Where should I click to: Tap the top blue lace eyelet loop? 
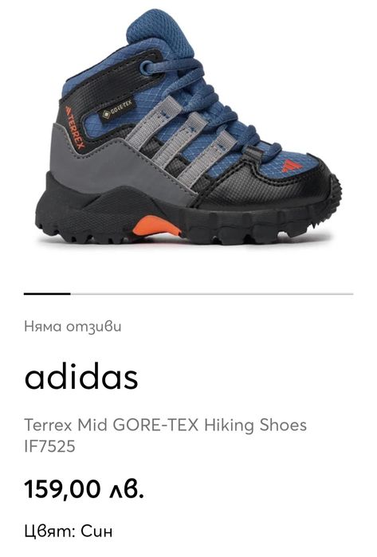click(x=147, y=68)
